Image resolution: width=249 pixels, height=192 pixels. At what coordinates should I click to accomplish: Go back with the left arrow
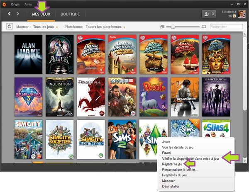pyautogui.click(x=10, y=14)
